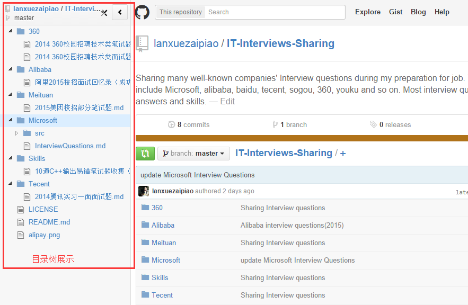This screenshot has height=305, width=468.
Task: Collapse the Octotree sidebar with arrow button
Action: [x=120, y=12]
